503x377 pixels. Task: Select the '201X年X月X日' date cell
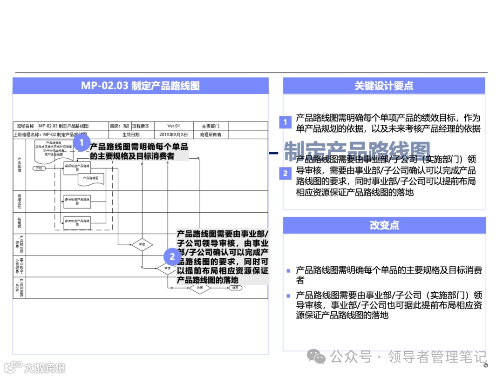(x=174, y=135)
